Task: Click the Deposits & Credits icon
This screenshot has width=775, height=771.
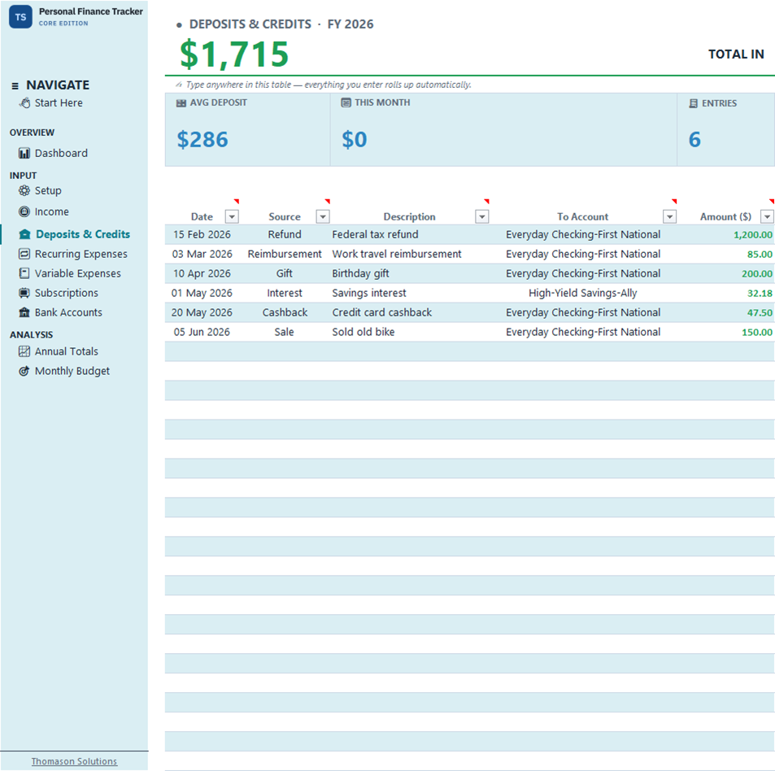Action: click(24, 234)
